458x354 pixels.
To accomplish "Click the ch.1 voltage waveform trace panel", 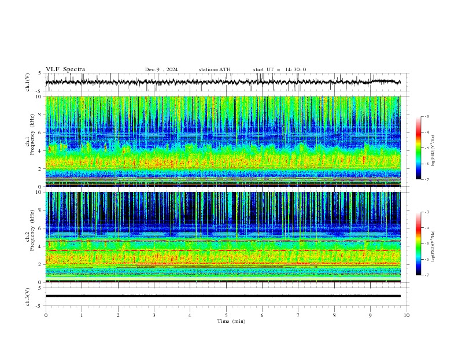I will 227,82.
